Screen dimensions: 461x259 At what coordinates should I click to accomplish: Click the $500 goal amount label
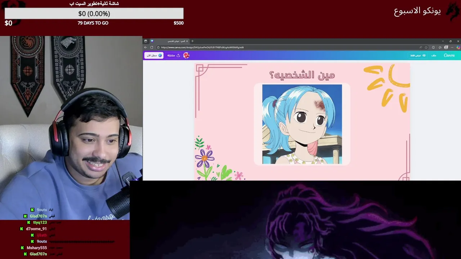tap(179, 23)
